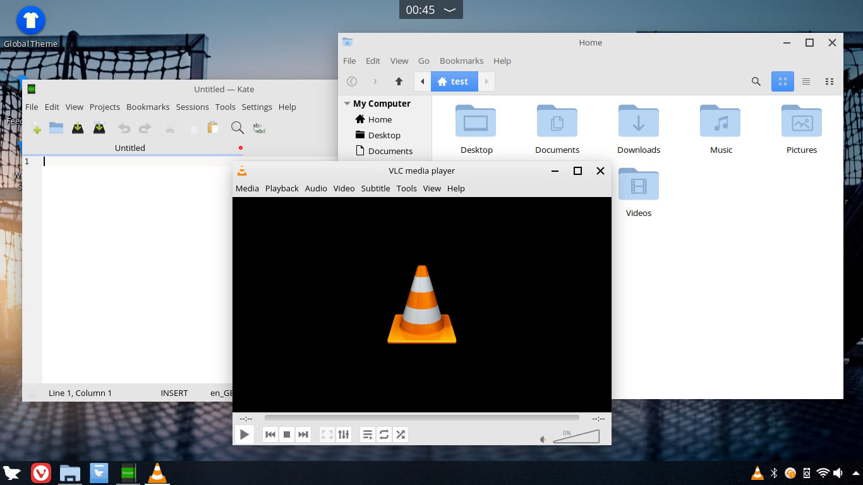
Task: Open VLC Tools menu
Action: click(407, 188)
